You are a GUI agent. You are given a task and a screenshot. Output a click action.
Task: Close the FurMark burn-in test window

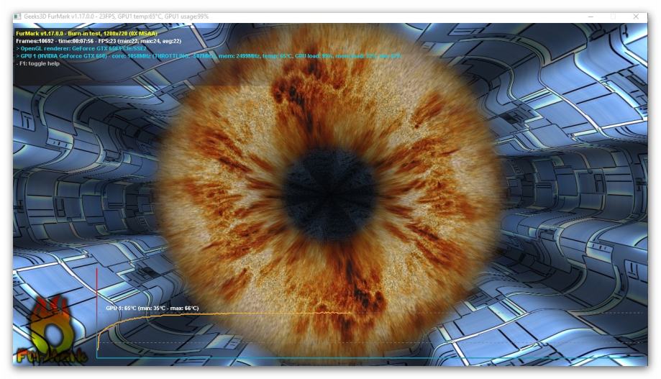click(x=636, y=17)
